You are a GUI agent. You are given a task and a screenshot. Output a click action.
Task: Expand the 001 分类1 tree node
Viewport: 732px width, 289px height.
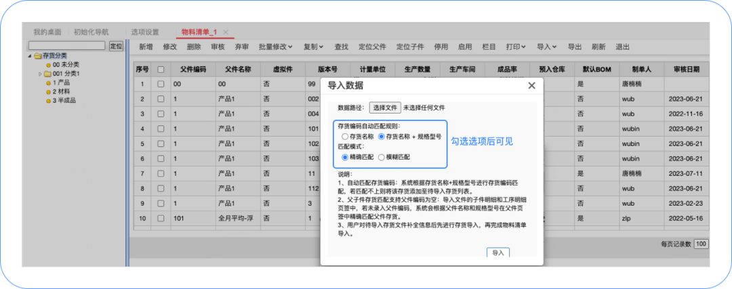(x=40, y=74)
